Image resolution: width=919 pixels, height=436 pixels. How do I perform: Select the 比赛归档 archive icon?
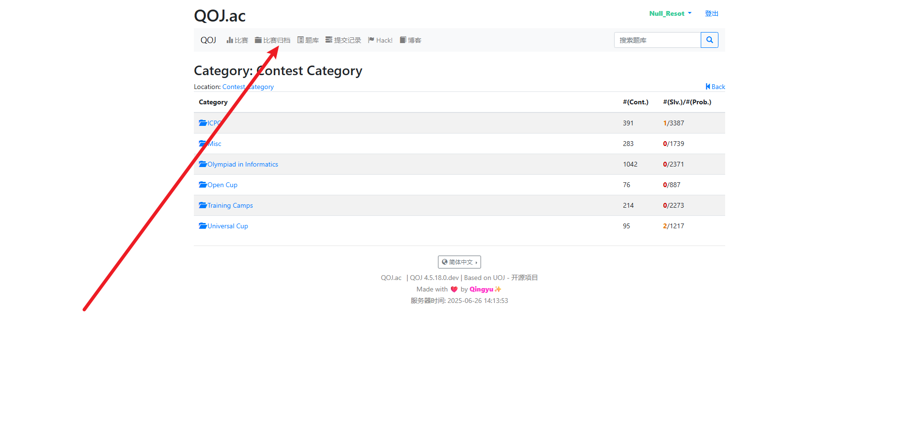point(258,40)
